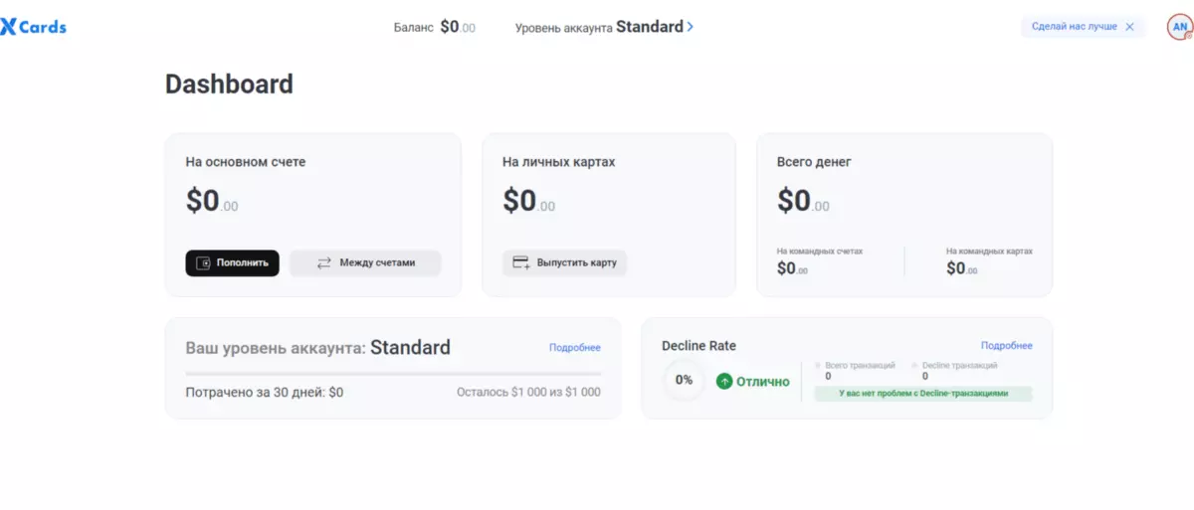The width and height of the screenshot is (1194, 510).
Task: Click the На основном счете label
Action: click(246, 161)
